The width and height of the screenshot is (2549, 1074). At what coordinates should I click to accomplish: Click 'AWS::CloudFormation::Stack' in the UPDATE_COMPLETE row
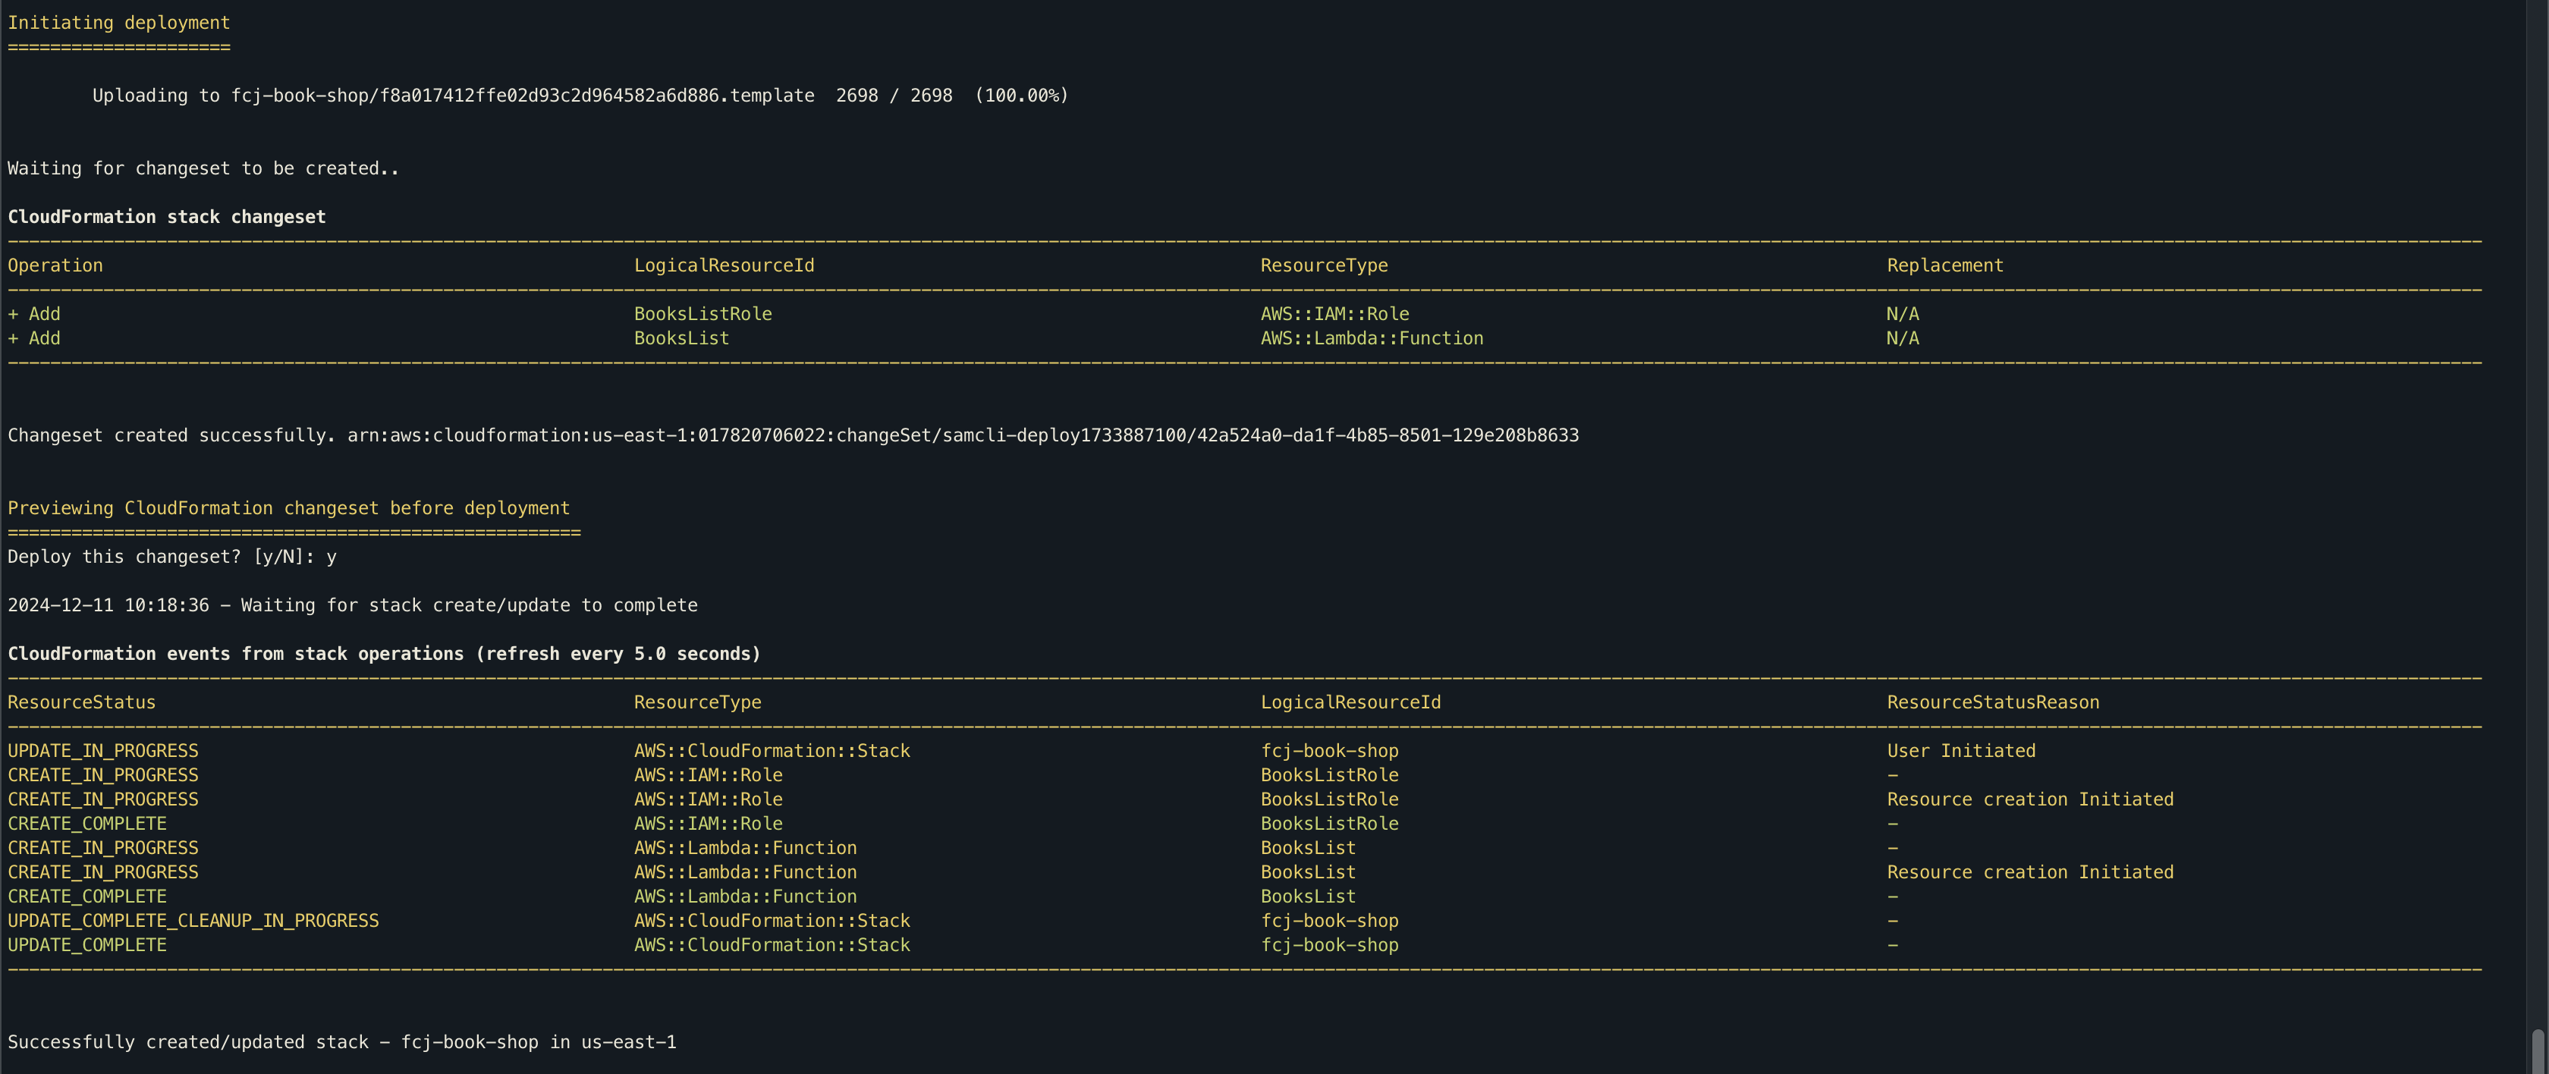tap(772, 945)
